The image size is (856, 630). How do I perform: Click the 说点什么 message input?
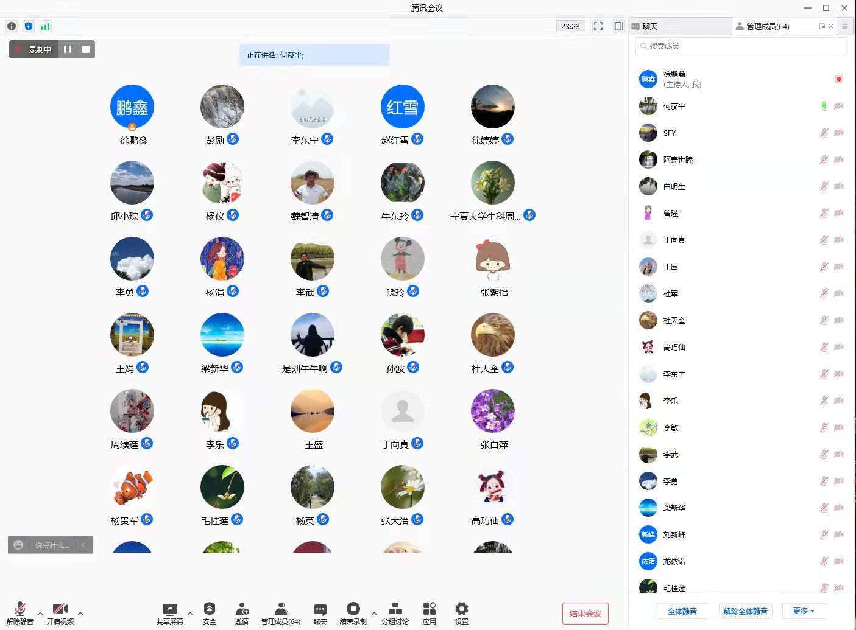point(52,545)
